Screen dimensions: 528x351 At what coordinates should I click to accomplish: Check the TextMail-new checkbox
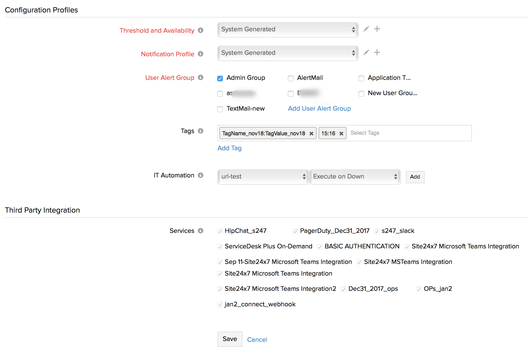click(x=220, y=109)
